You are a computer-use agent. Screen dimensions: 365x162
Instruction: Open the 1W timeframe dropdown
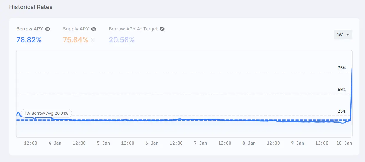pyautogui.click(x=343, y=35)
